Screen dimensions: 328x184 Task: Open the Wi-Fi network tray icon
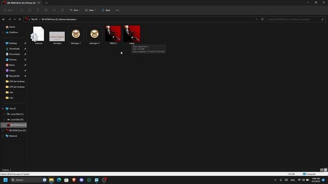pyautogui.click(x=299, y=180)
